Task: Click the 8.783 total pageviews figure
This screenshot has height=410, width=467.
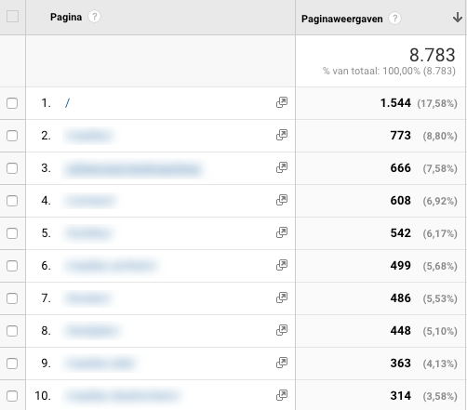Action: pos(433,55)
